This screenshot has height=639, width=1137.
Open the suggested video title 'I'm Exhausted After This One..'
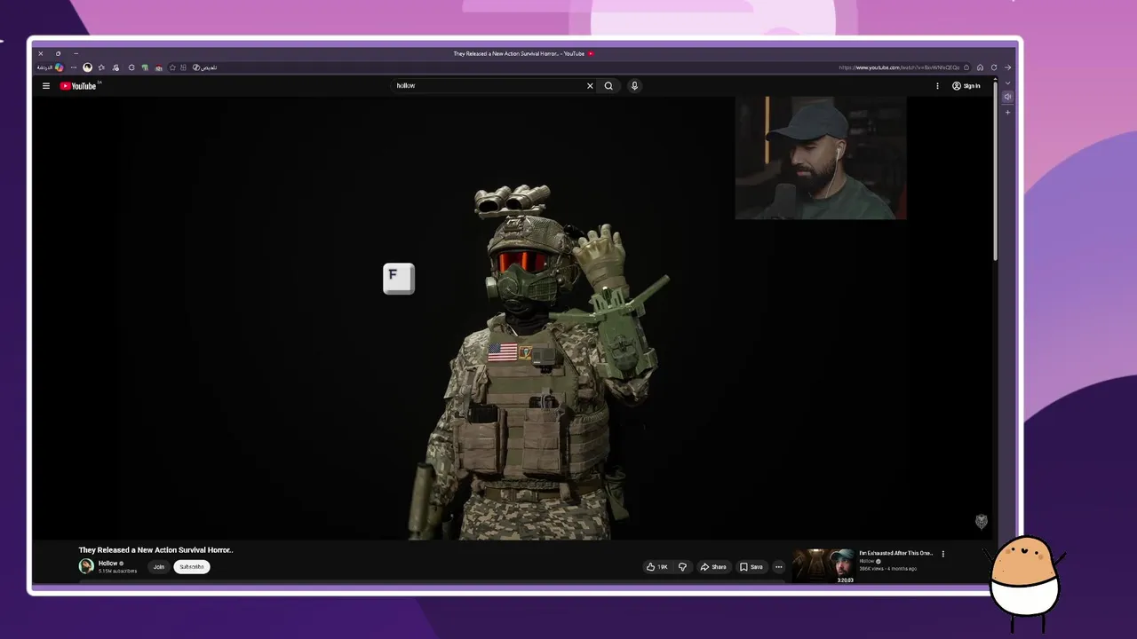pyautogui.click(x=895, y=553)
